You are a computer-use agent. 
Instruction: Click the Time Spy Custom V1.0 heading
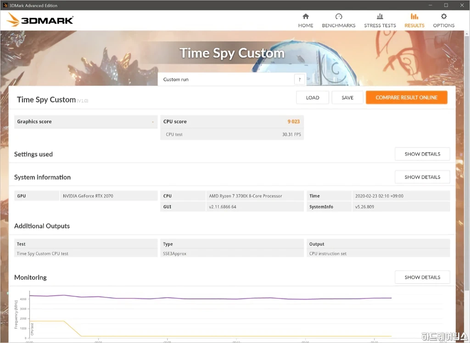pyautogui.click(x=52, y=100)
